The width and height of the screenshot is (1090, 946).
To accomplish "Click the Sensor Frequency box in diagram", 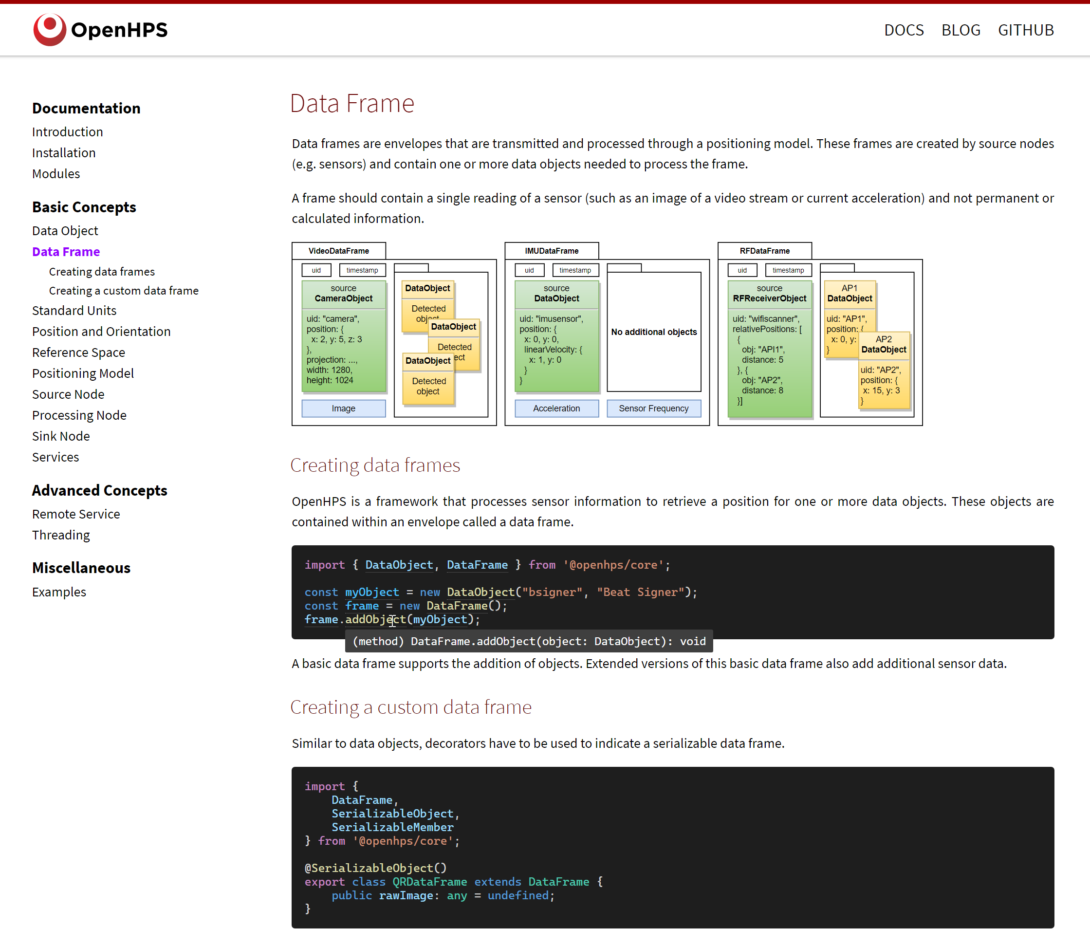I will pos(653,408).
